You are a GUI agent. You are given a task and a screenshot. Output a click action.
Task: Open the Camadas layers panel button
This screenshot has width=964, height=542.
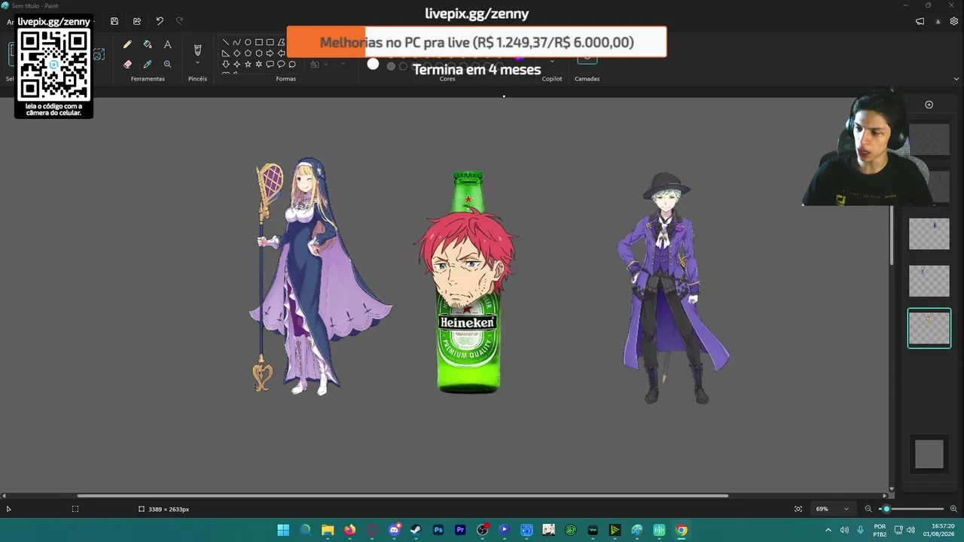click(x=587, y=59)
